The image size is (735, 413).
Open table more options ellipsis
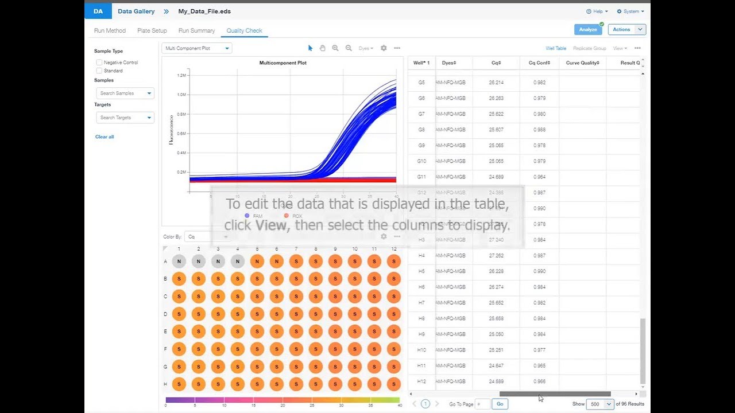pos(637,48)
